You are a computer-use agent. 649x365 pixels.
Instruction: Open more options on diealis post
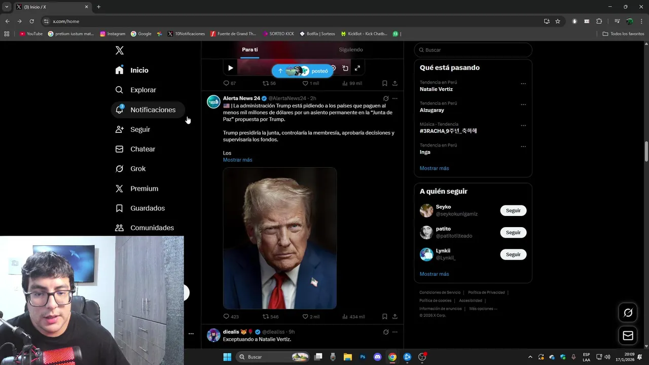[395, 332]
